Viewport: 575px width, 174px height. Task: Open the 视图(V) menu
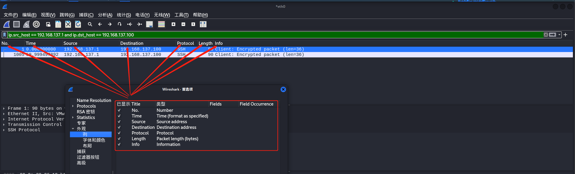pos(48,15)
